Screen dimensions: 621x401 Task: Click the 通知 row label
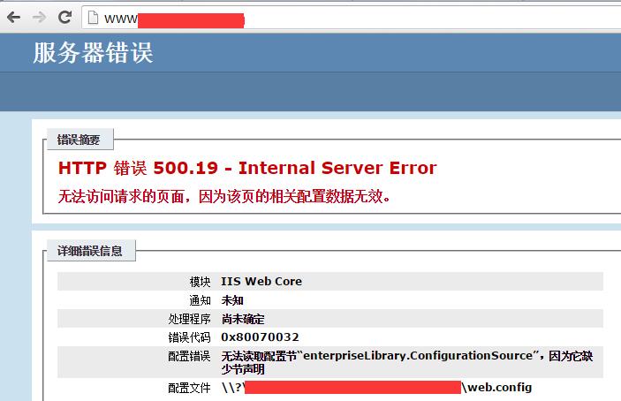click(200, 300)
